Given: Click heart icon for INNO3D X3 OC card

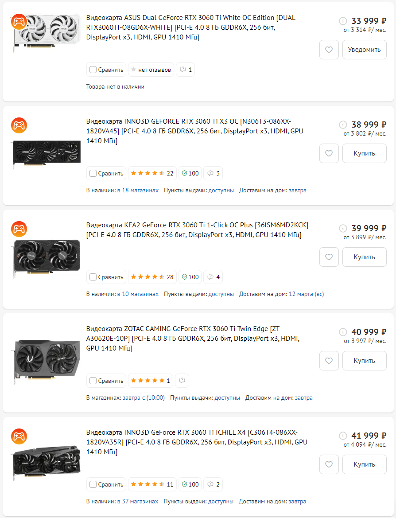Looking at the screenshot, I should pyautogui.click(x=329, y=153).
